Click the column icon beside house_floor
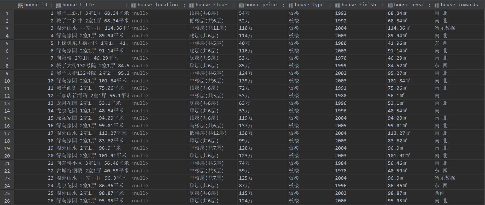Screen dimensions: 485x205 click(192, 5)
